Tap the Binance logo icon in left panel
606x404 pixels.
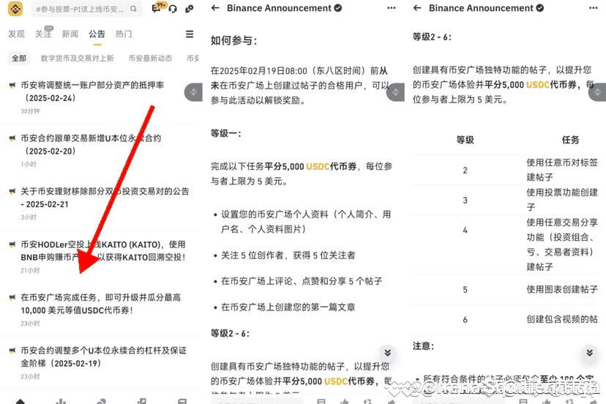(x=15, y=9)
